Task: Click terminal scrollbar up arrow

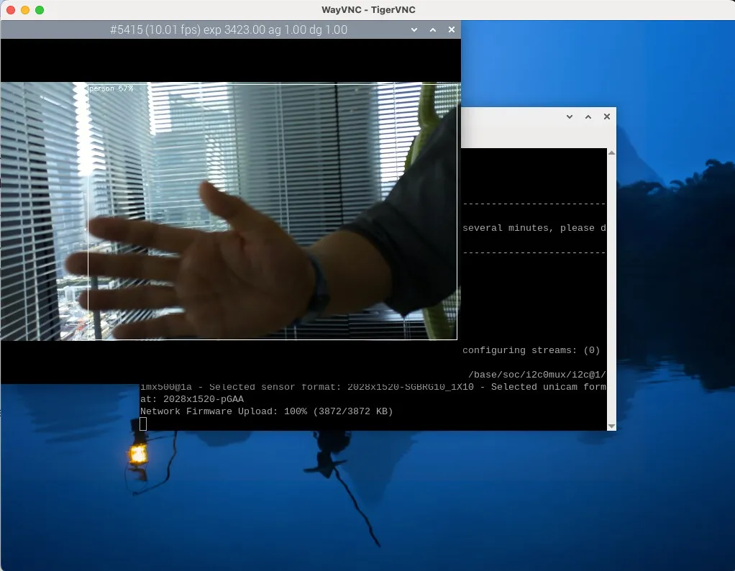Action: tap(611, 153)
